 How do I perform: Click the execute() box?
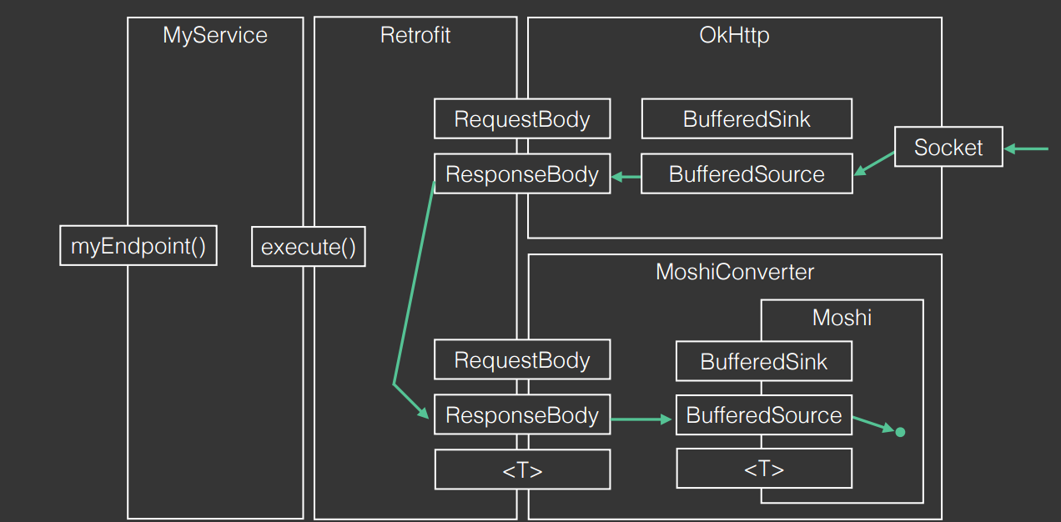309,247
